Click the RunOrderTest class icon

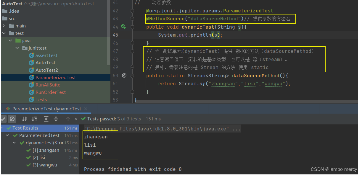(31, 92)
